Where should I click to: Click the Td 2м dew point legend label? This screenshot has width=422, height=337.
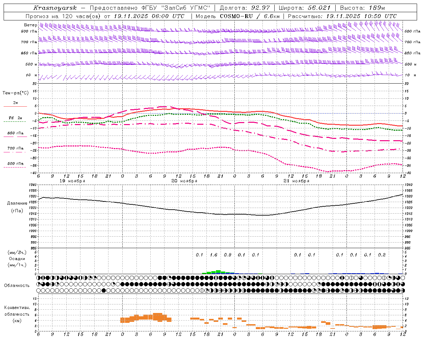[x=15, y=118]
